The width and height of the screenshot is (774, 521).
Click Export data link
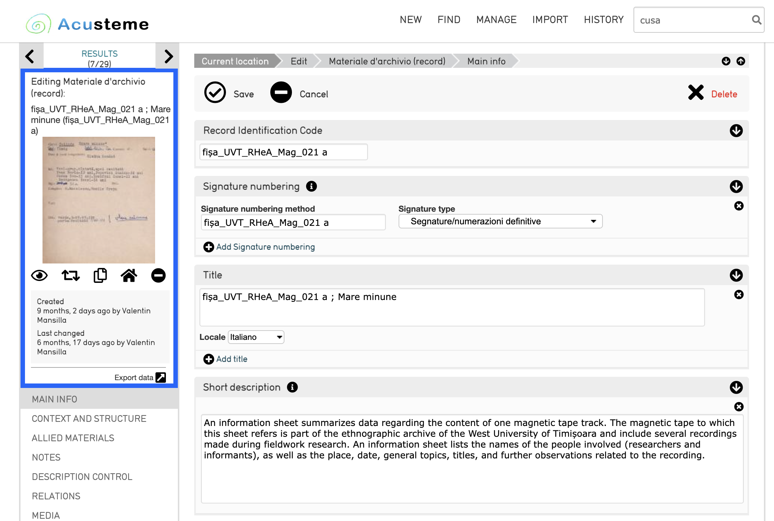(x=134, y=378)
